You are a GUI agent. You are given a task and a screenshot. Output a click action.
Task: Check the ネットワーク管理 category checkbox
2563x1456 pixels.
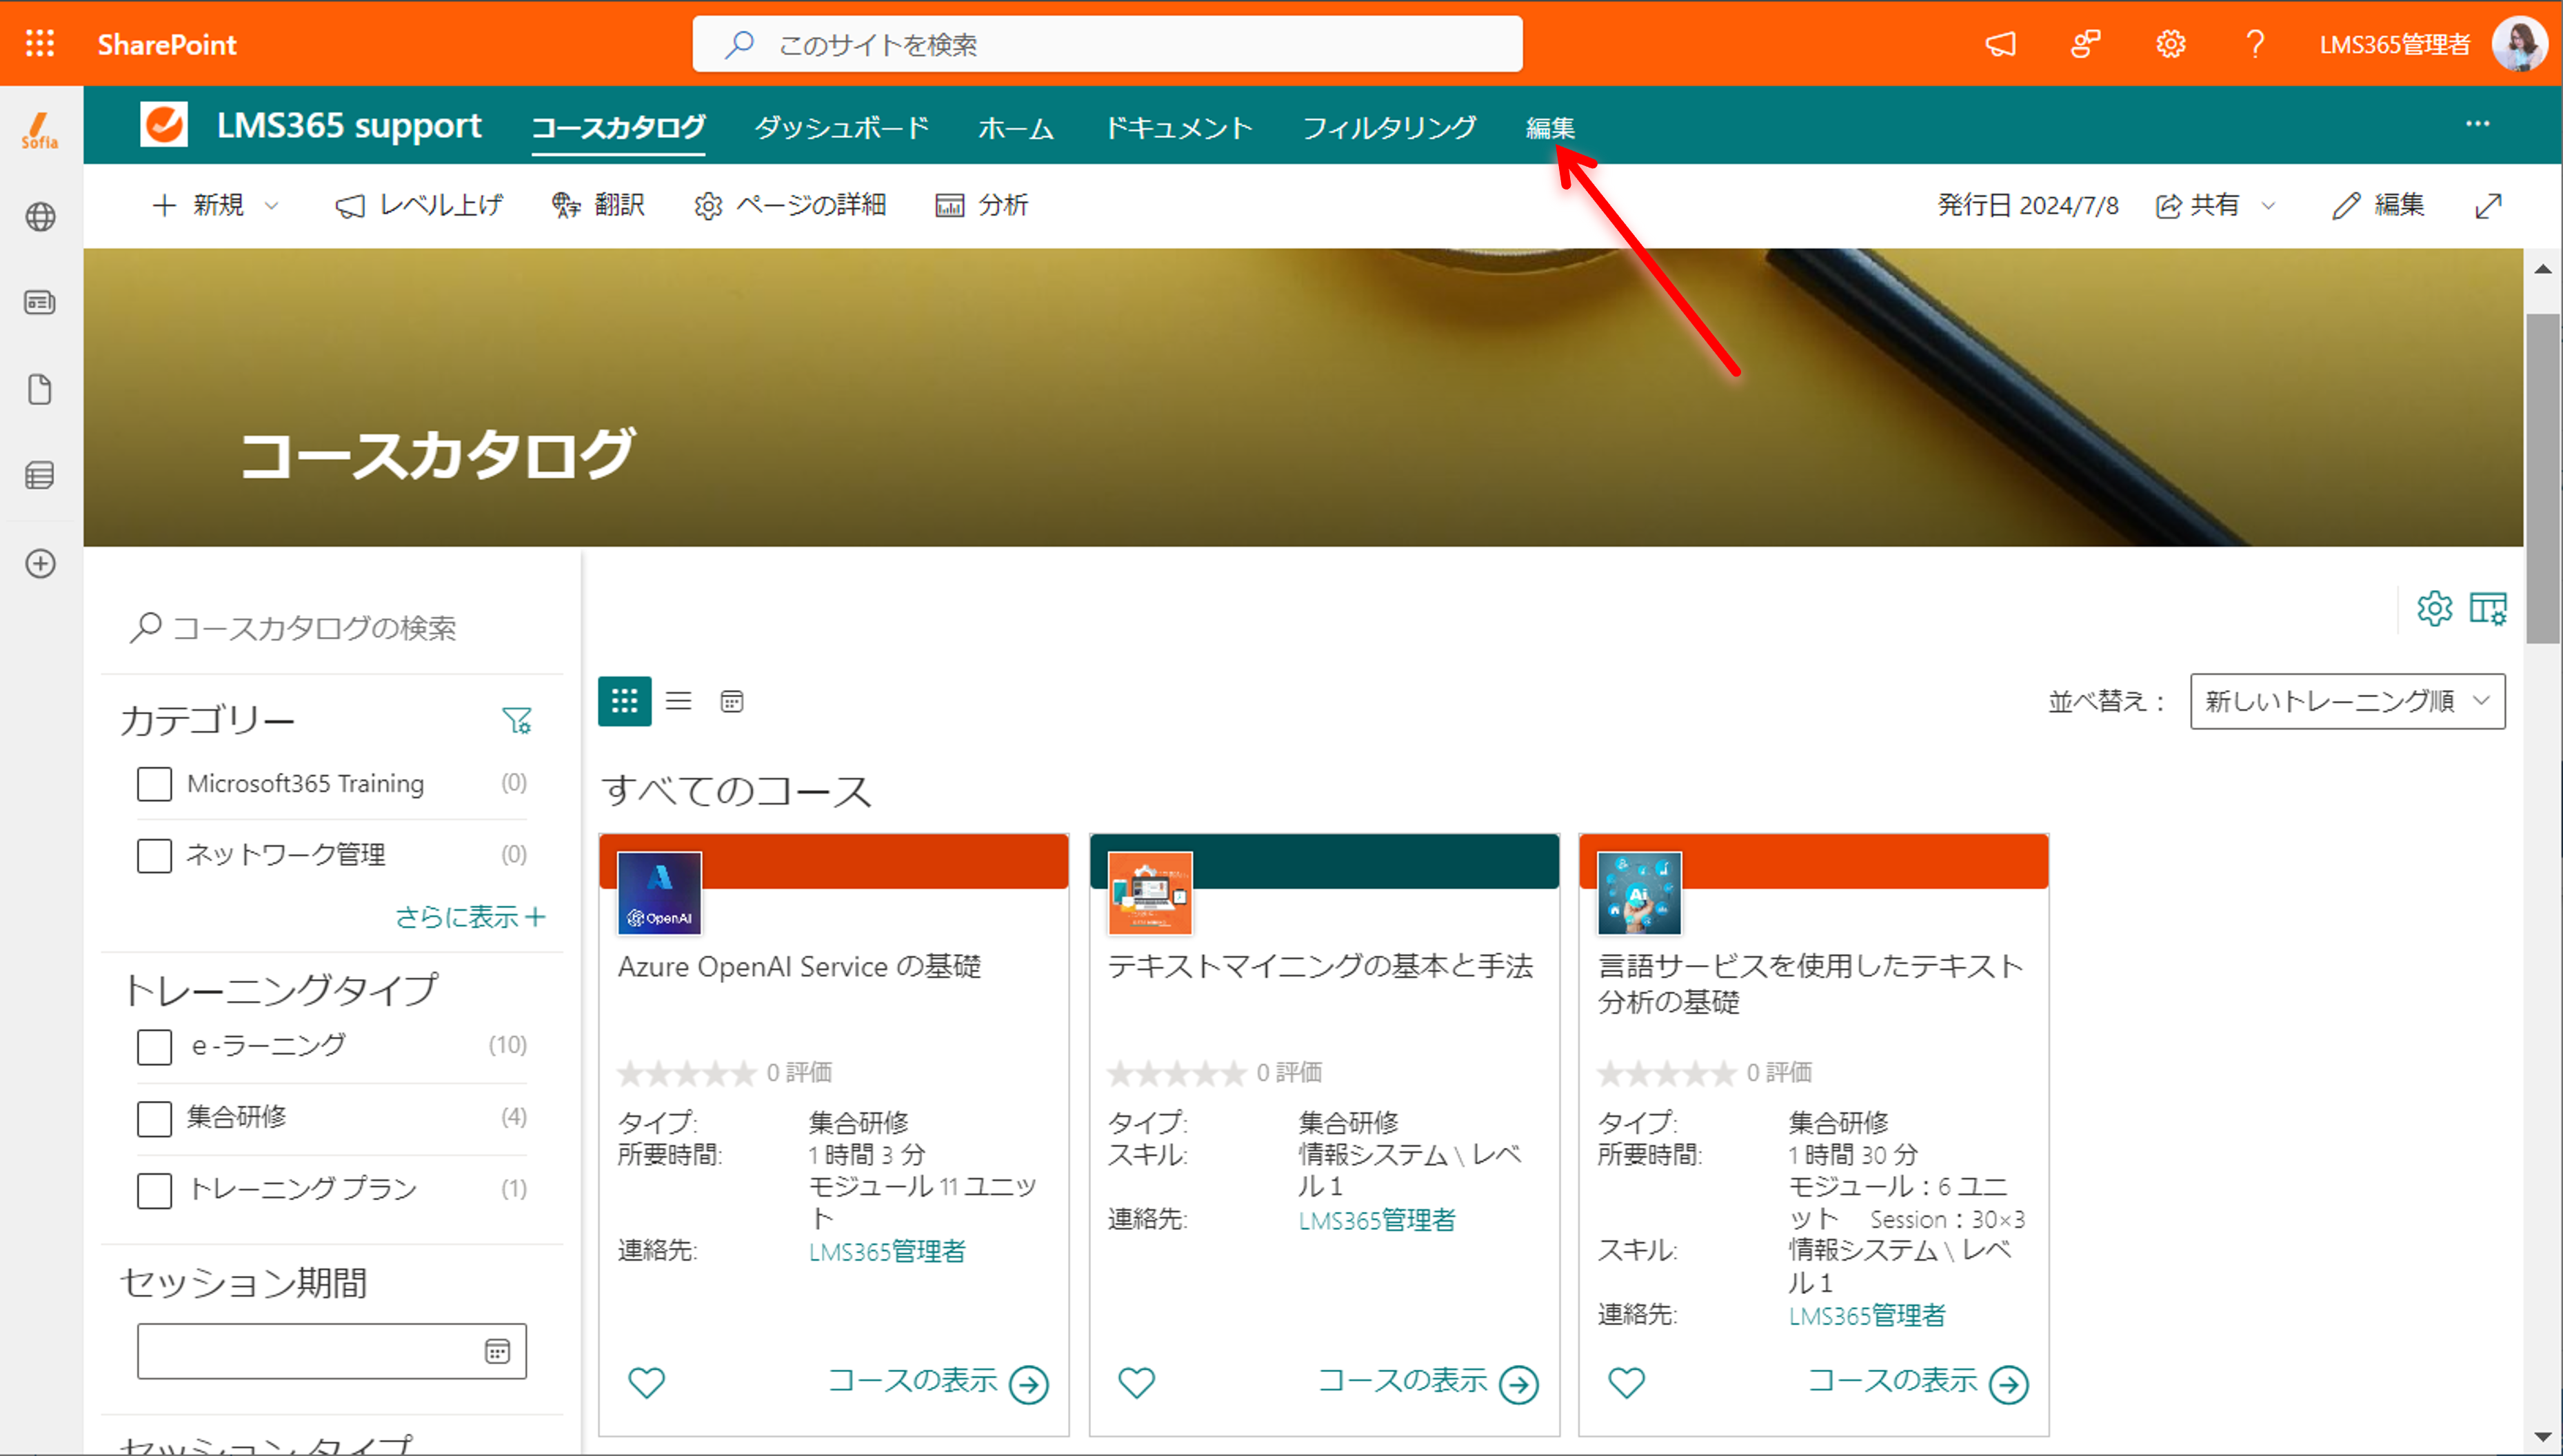click(155, 855)
